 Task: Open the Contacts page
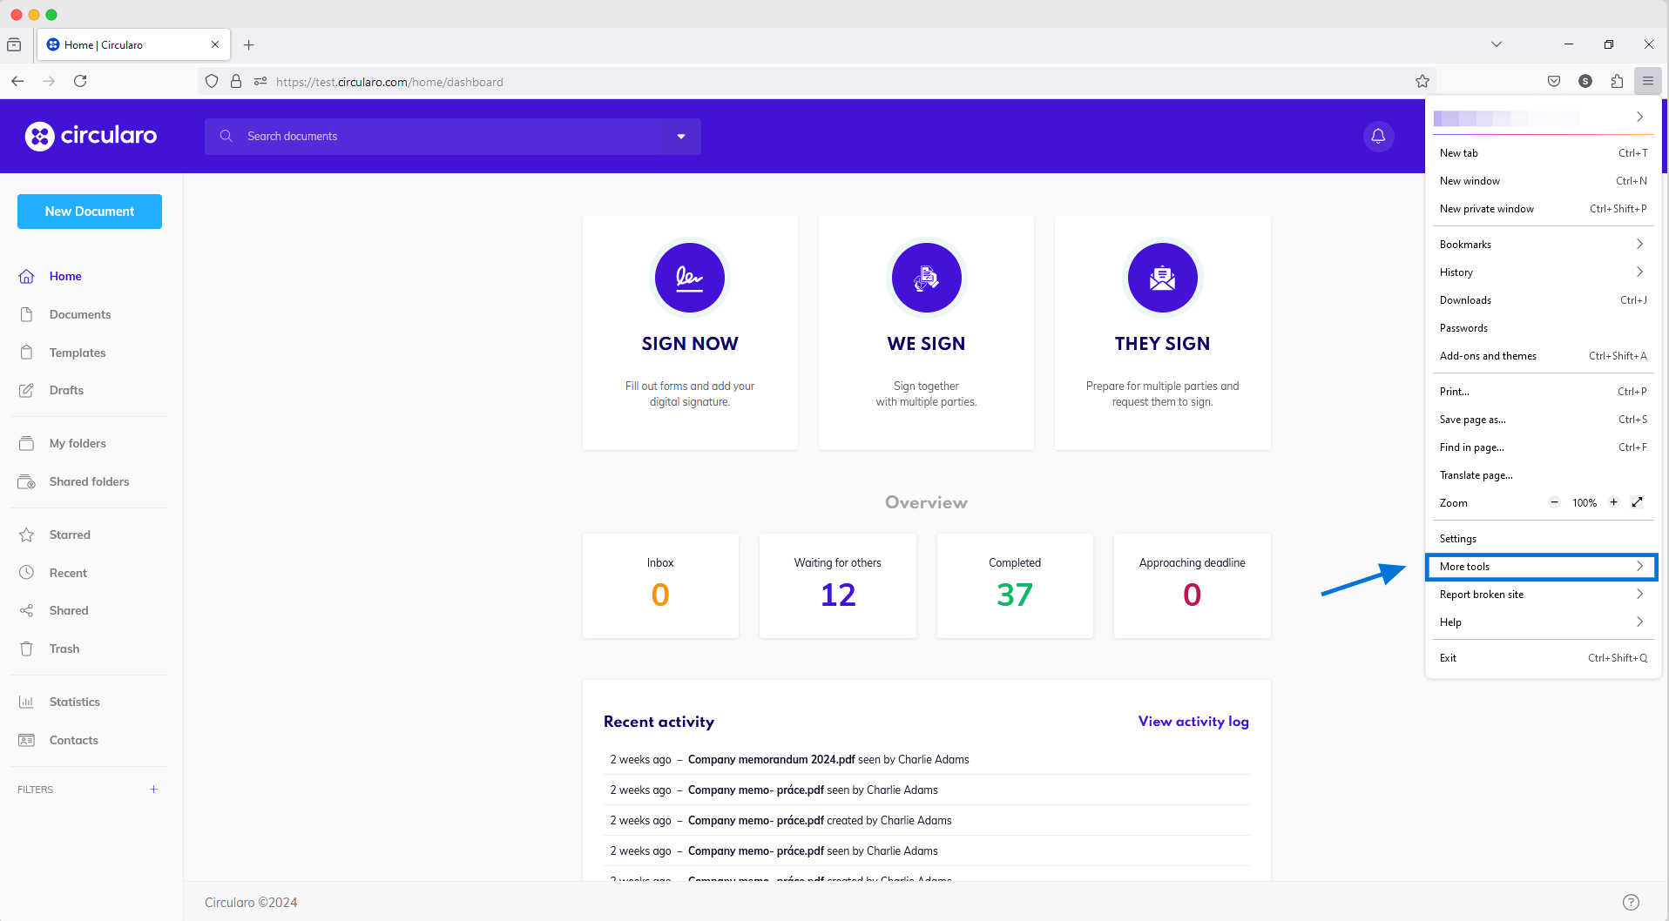(73, 740)
